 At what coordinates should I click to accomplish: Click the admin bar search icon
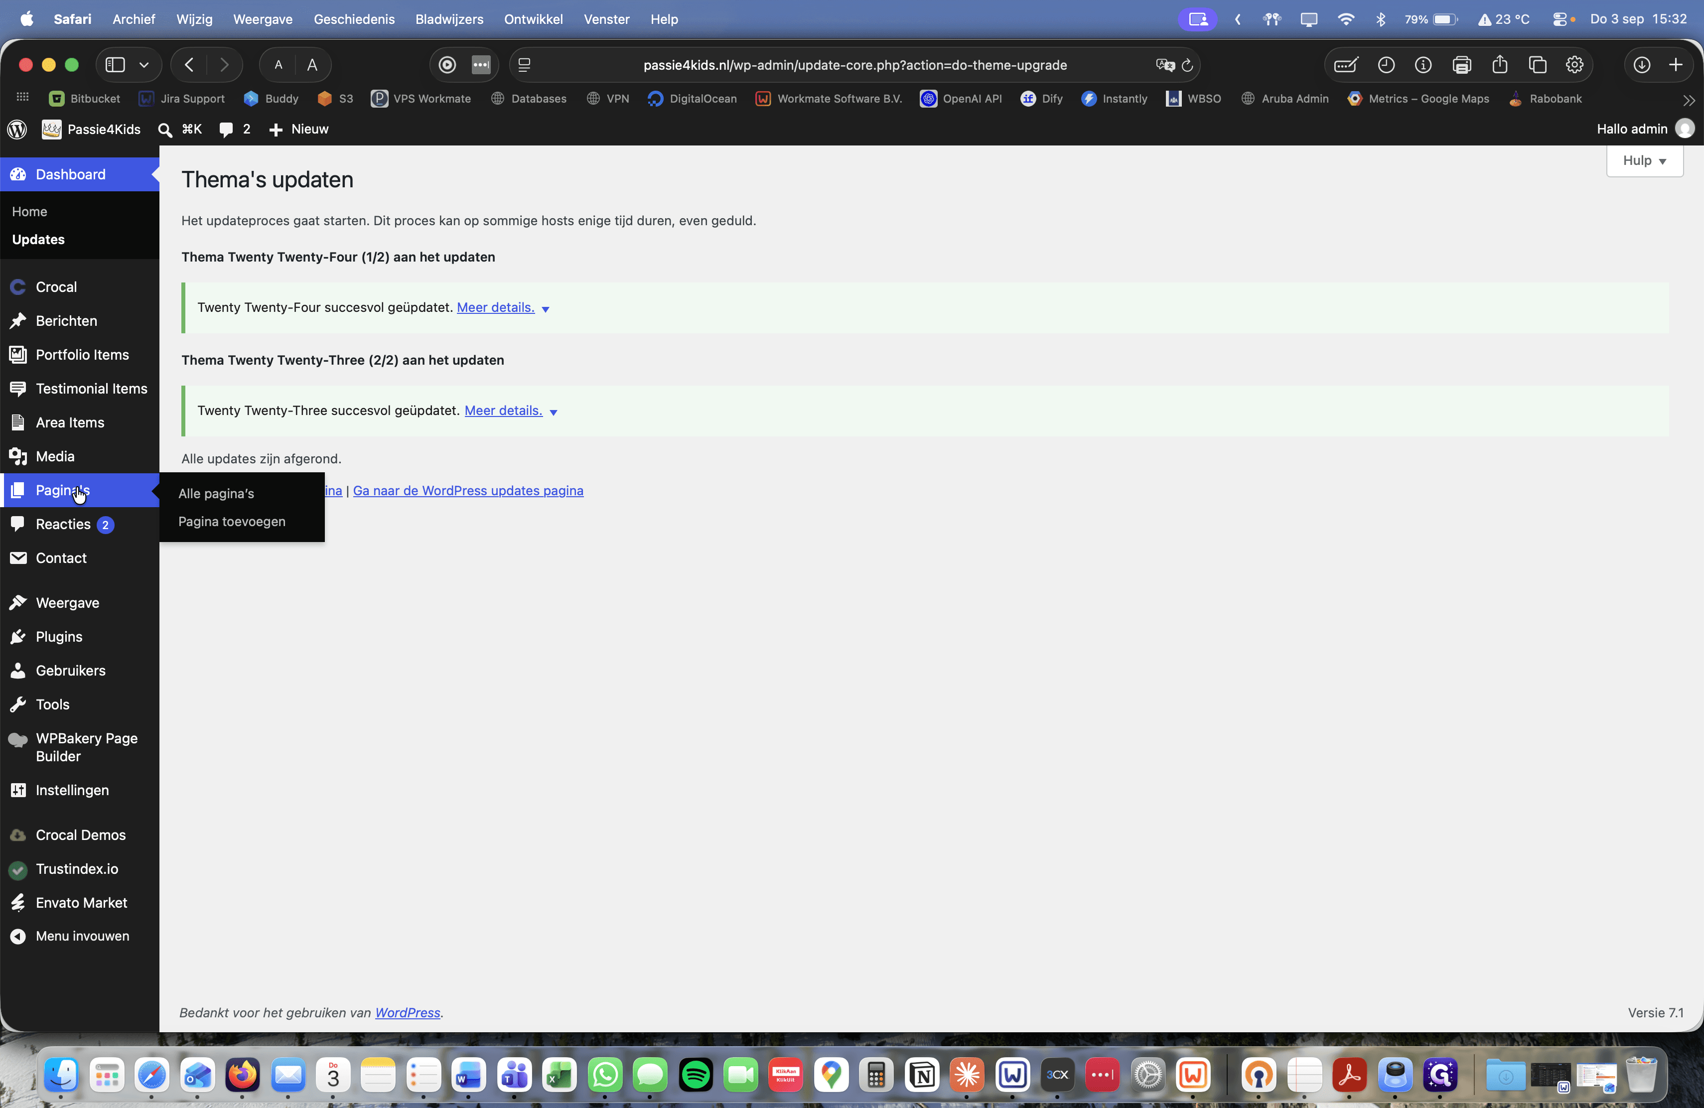click(165, 130)
